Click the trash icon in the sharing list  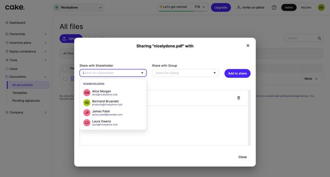239,98
